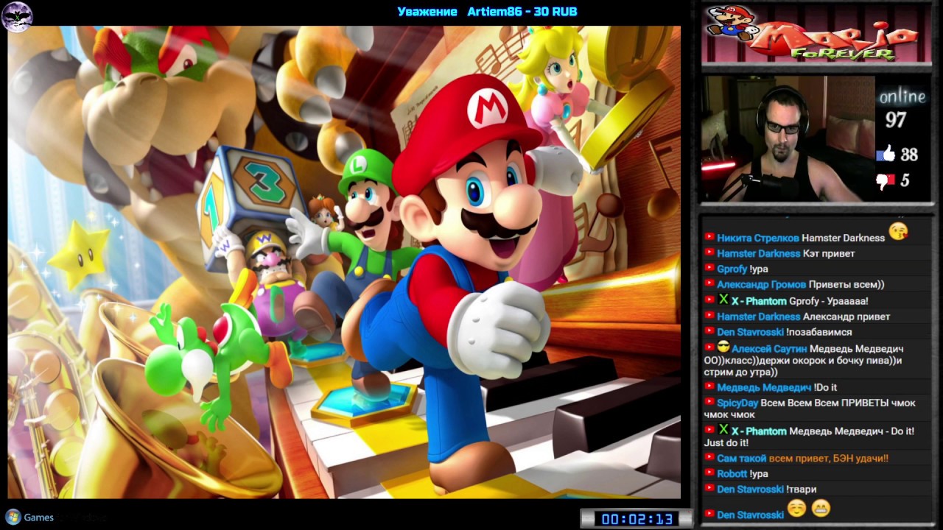Screen dimensions: 943x530
Task: Click the grinning emoji in the last chat row
Action: (821, 508)
